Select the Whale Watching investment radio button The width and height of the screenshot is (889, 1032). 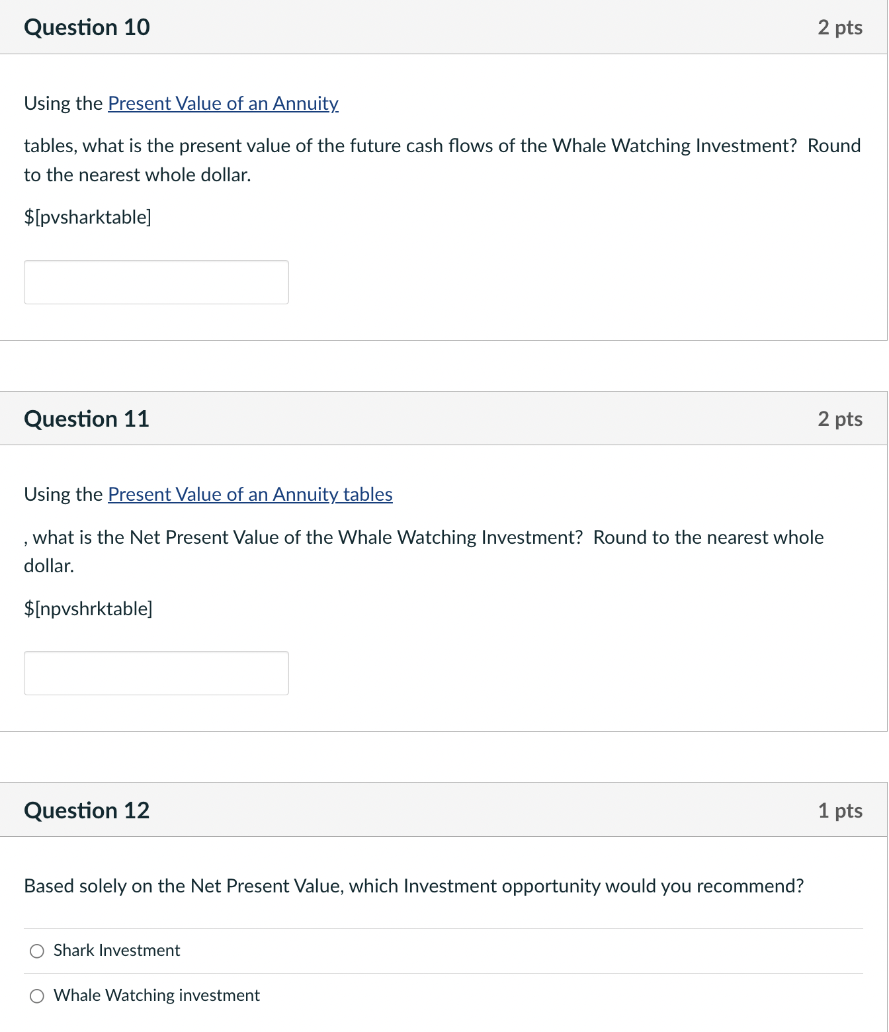[x=38, y=995]
